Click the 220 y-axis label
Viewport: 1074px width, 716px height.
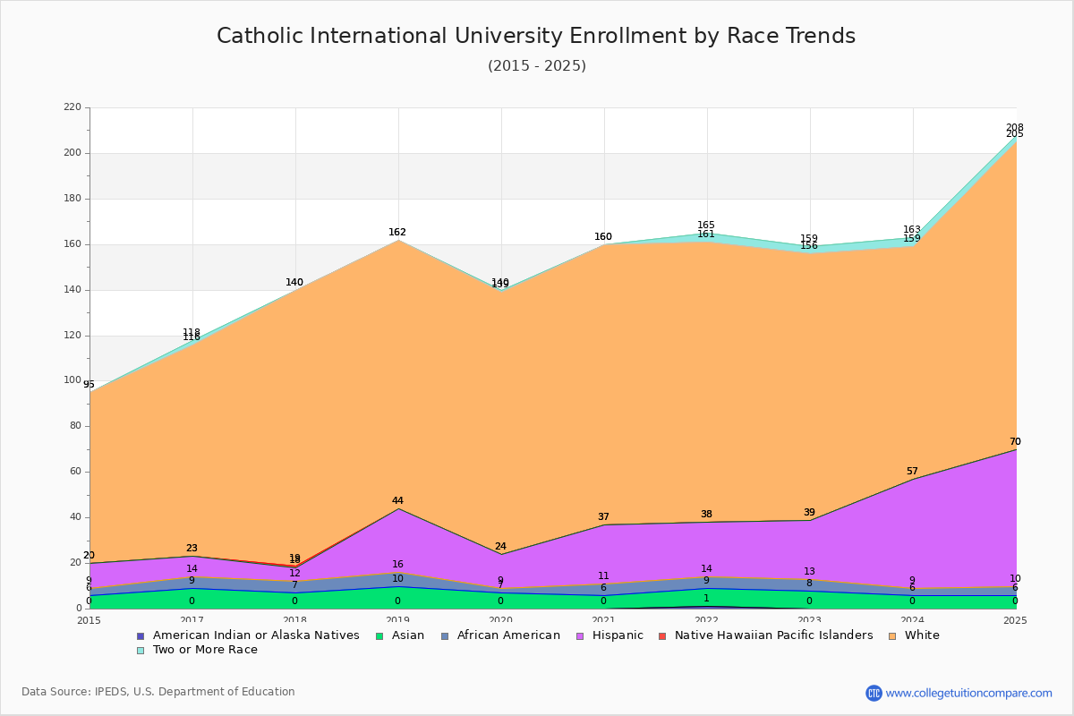point(72,107)
